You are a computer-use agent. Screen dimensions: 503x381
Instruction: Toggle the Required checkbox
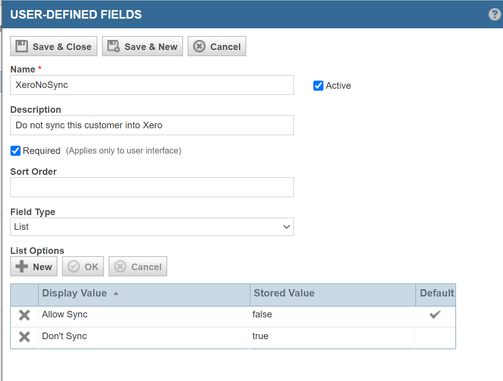[x=16, y=151]
